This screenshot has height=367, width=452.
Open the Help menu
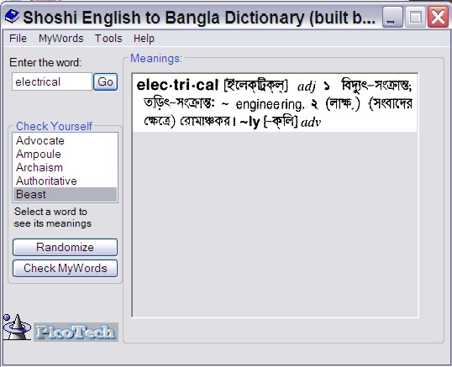point(144,39)
